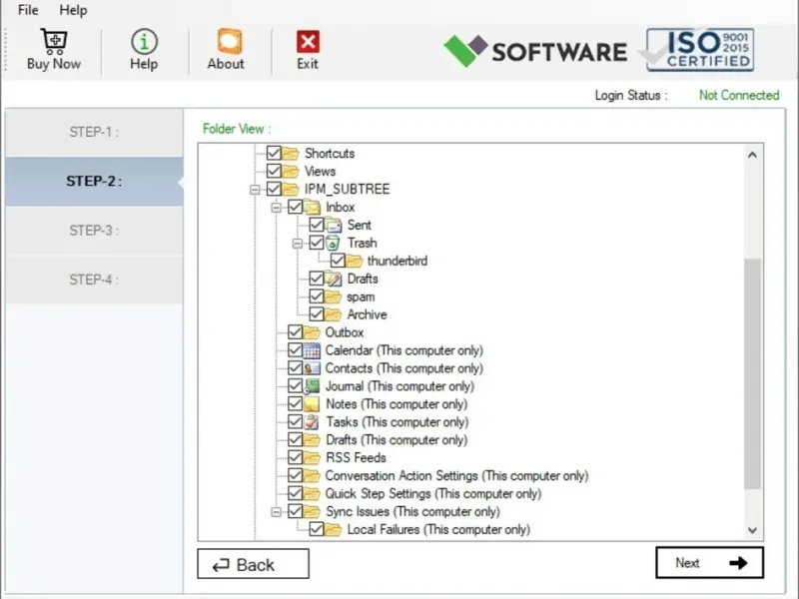Collapse the IPM_SUBTREE tree node
This screenshot has width=799, height=599.
255,190
